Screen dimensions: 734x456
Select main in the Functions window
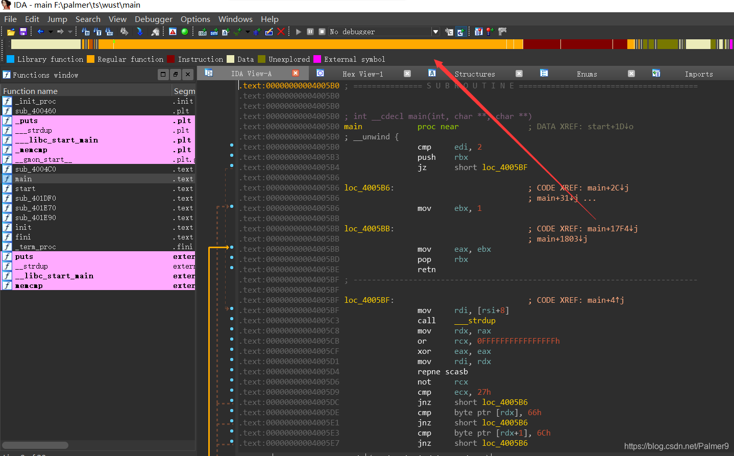(97, 179)
